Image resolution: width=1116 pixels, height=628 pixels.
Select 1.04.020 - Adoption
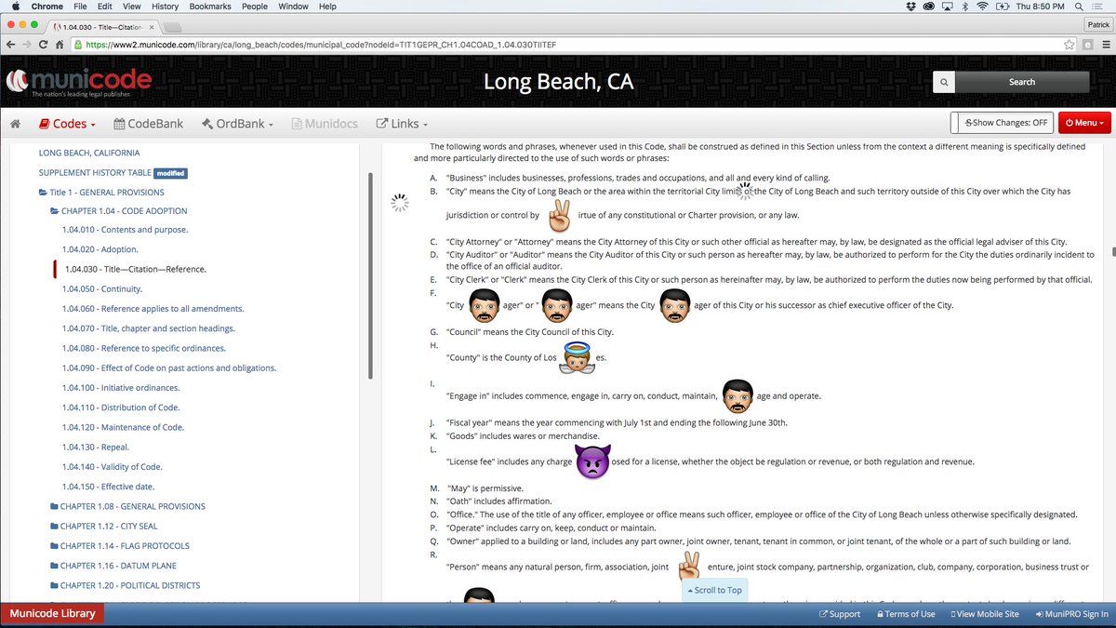click(100, 249)
